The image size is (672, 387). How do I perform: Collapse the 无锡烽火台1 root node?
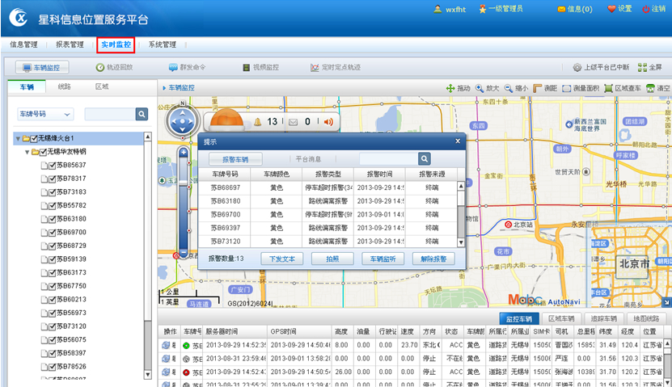[18, 138]
